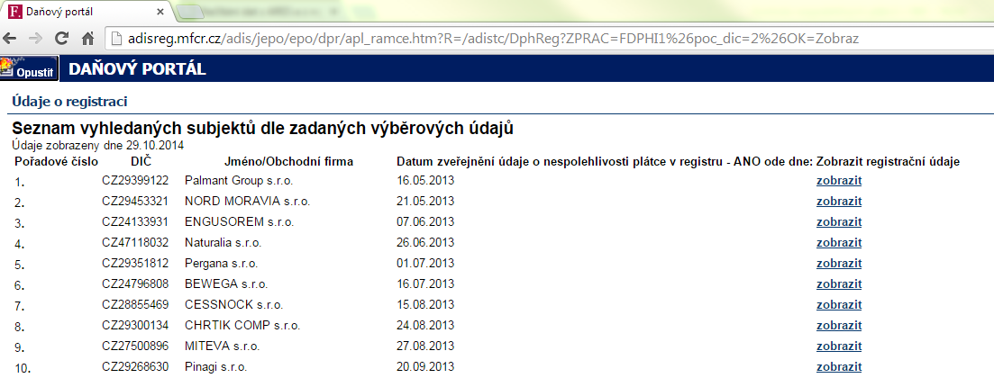Open zobrazit link for Palmant Group s.r.o.
Screen dimensions: 994x378
839,181
